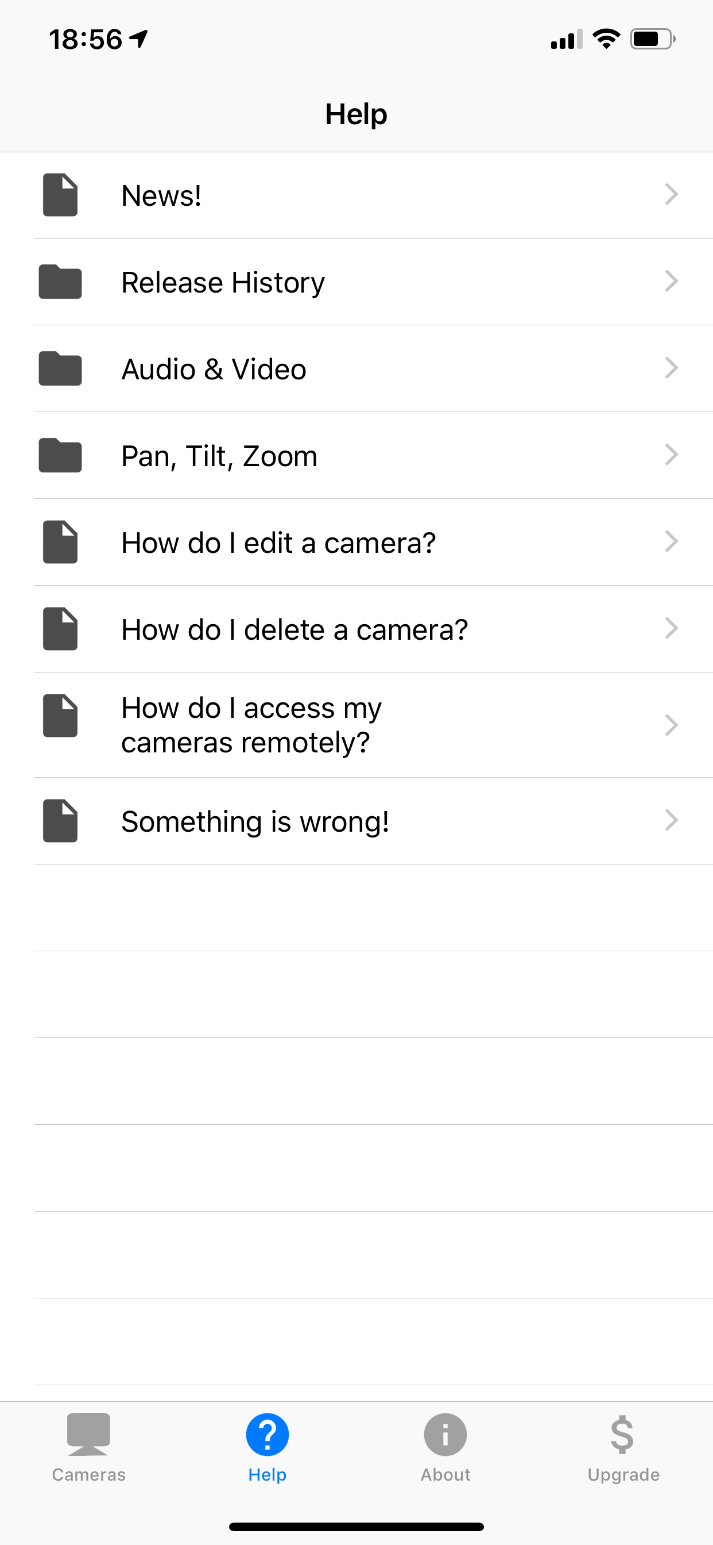Tap the remote access document icon
This screenshot has height=1545, width=713.
pos(60,716)
